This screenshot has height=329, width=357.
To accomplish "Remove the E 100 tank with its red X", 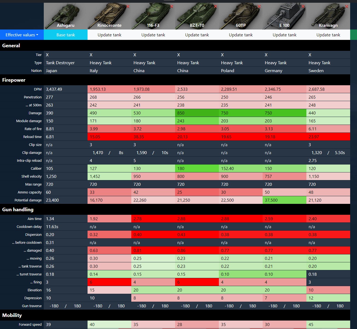I will coord(303,7).
